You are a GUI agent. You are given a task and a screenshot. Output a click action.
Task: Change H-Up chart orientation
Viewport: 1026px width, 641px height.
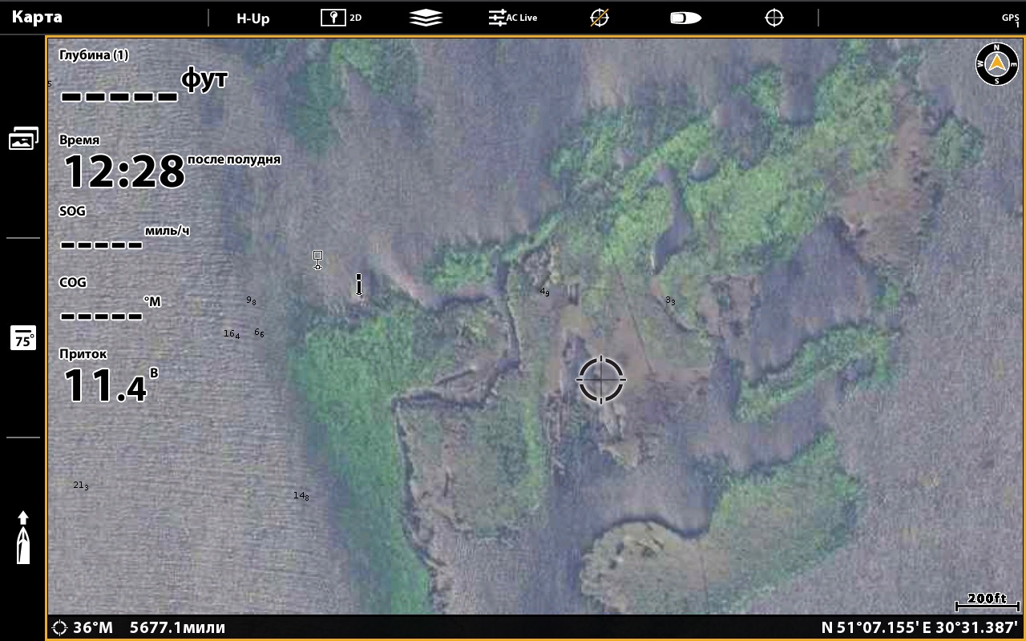click(x=252, y=17)
